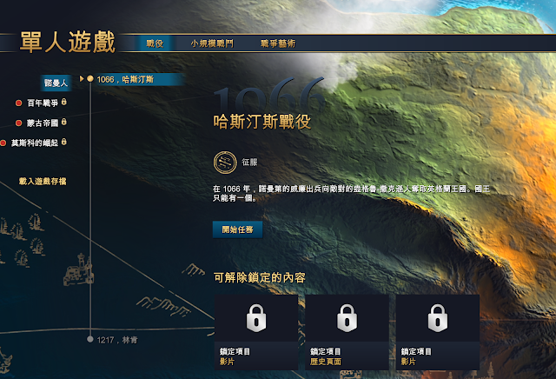Viewport: 556px width, 379px height.
Task: Select the 諾曼人 campaign
Action: click(56, 83)
